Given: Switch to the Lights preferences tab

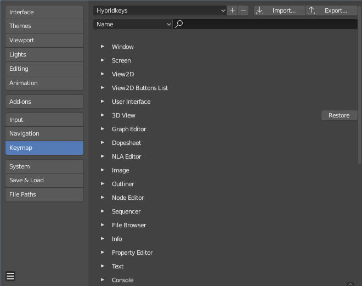Looking at the screenshot, I should coord(44,54).
